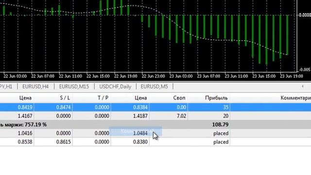This screenshot has height=175, width=311.
Task: Click the Комментарий column header
Action: coord(295,98)
